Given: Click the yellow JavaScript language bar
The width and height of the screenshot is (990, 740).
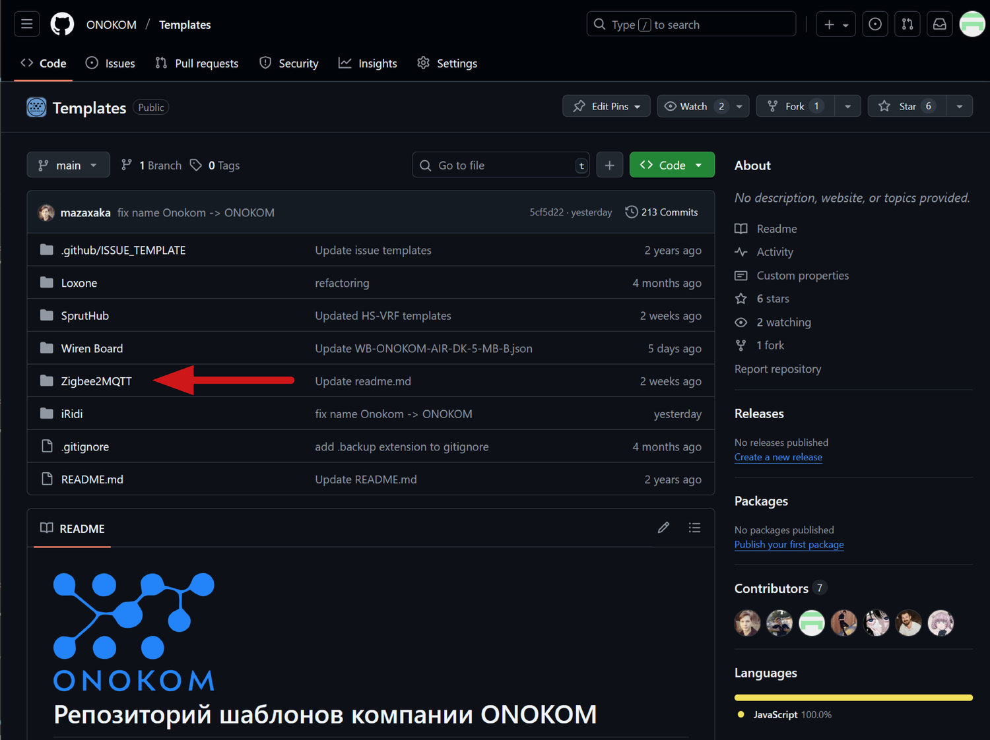Looking at the screenshot, I should 853,696.
